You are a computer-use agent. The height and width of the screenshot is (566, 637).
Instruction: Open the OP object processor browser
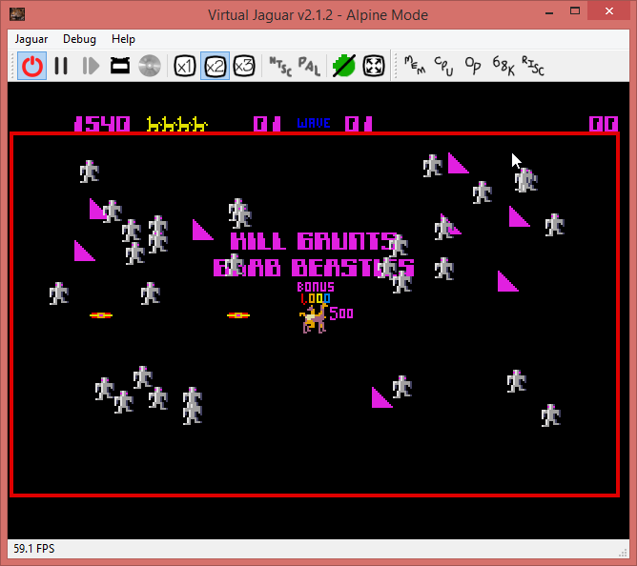[472, 66]
